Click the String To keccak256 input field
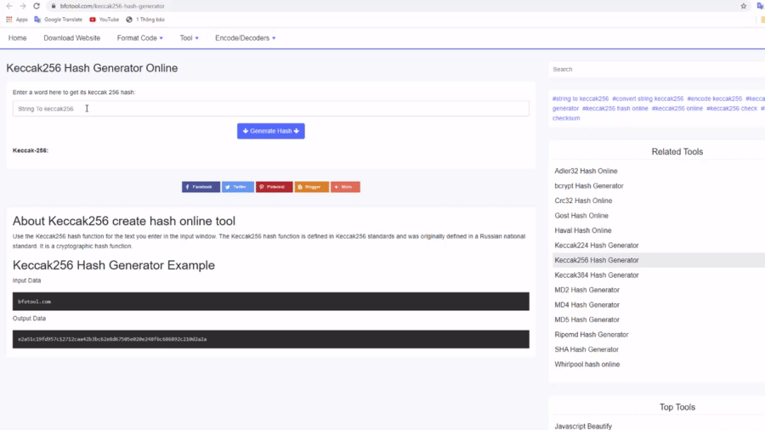This screenshot has width=765, height=430. pos(270,109)
